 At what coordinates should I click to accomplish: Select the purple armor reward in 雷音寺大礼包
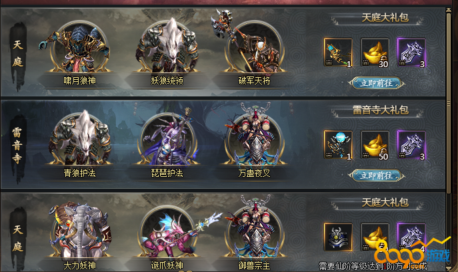click(x=411, y=145)
